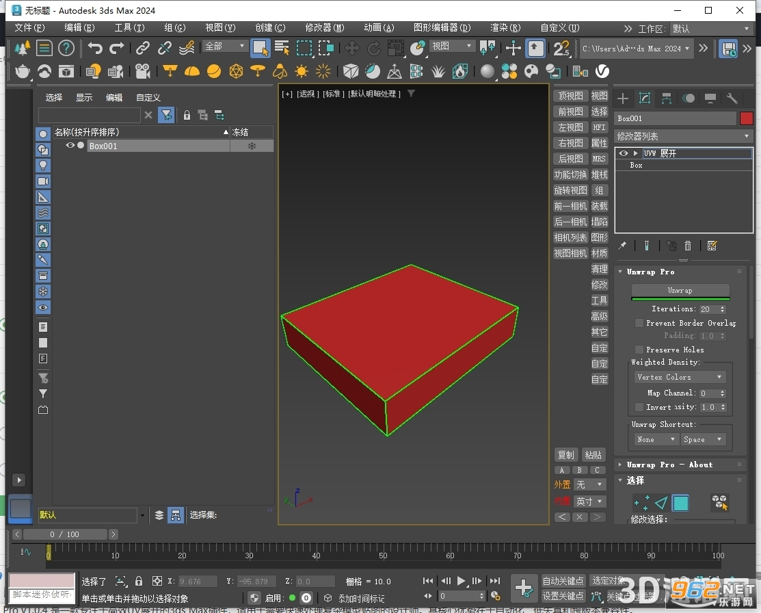This screenshot has width=761, height=613.
Task: Click the 设置关键点 button
Action: 563,596
